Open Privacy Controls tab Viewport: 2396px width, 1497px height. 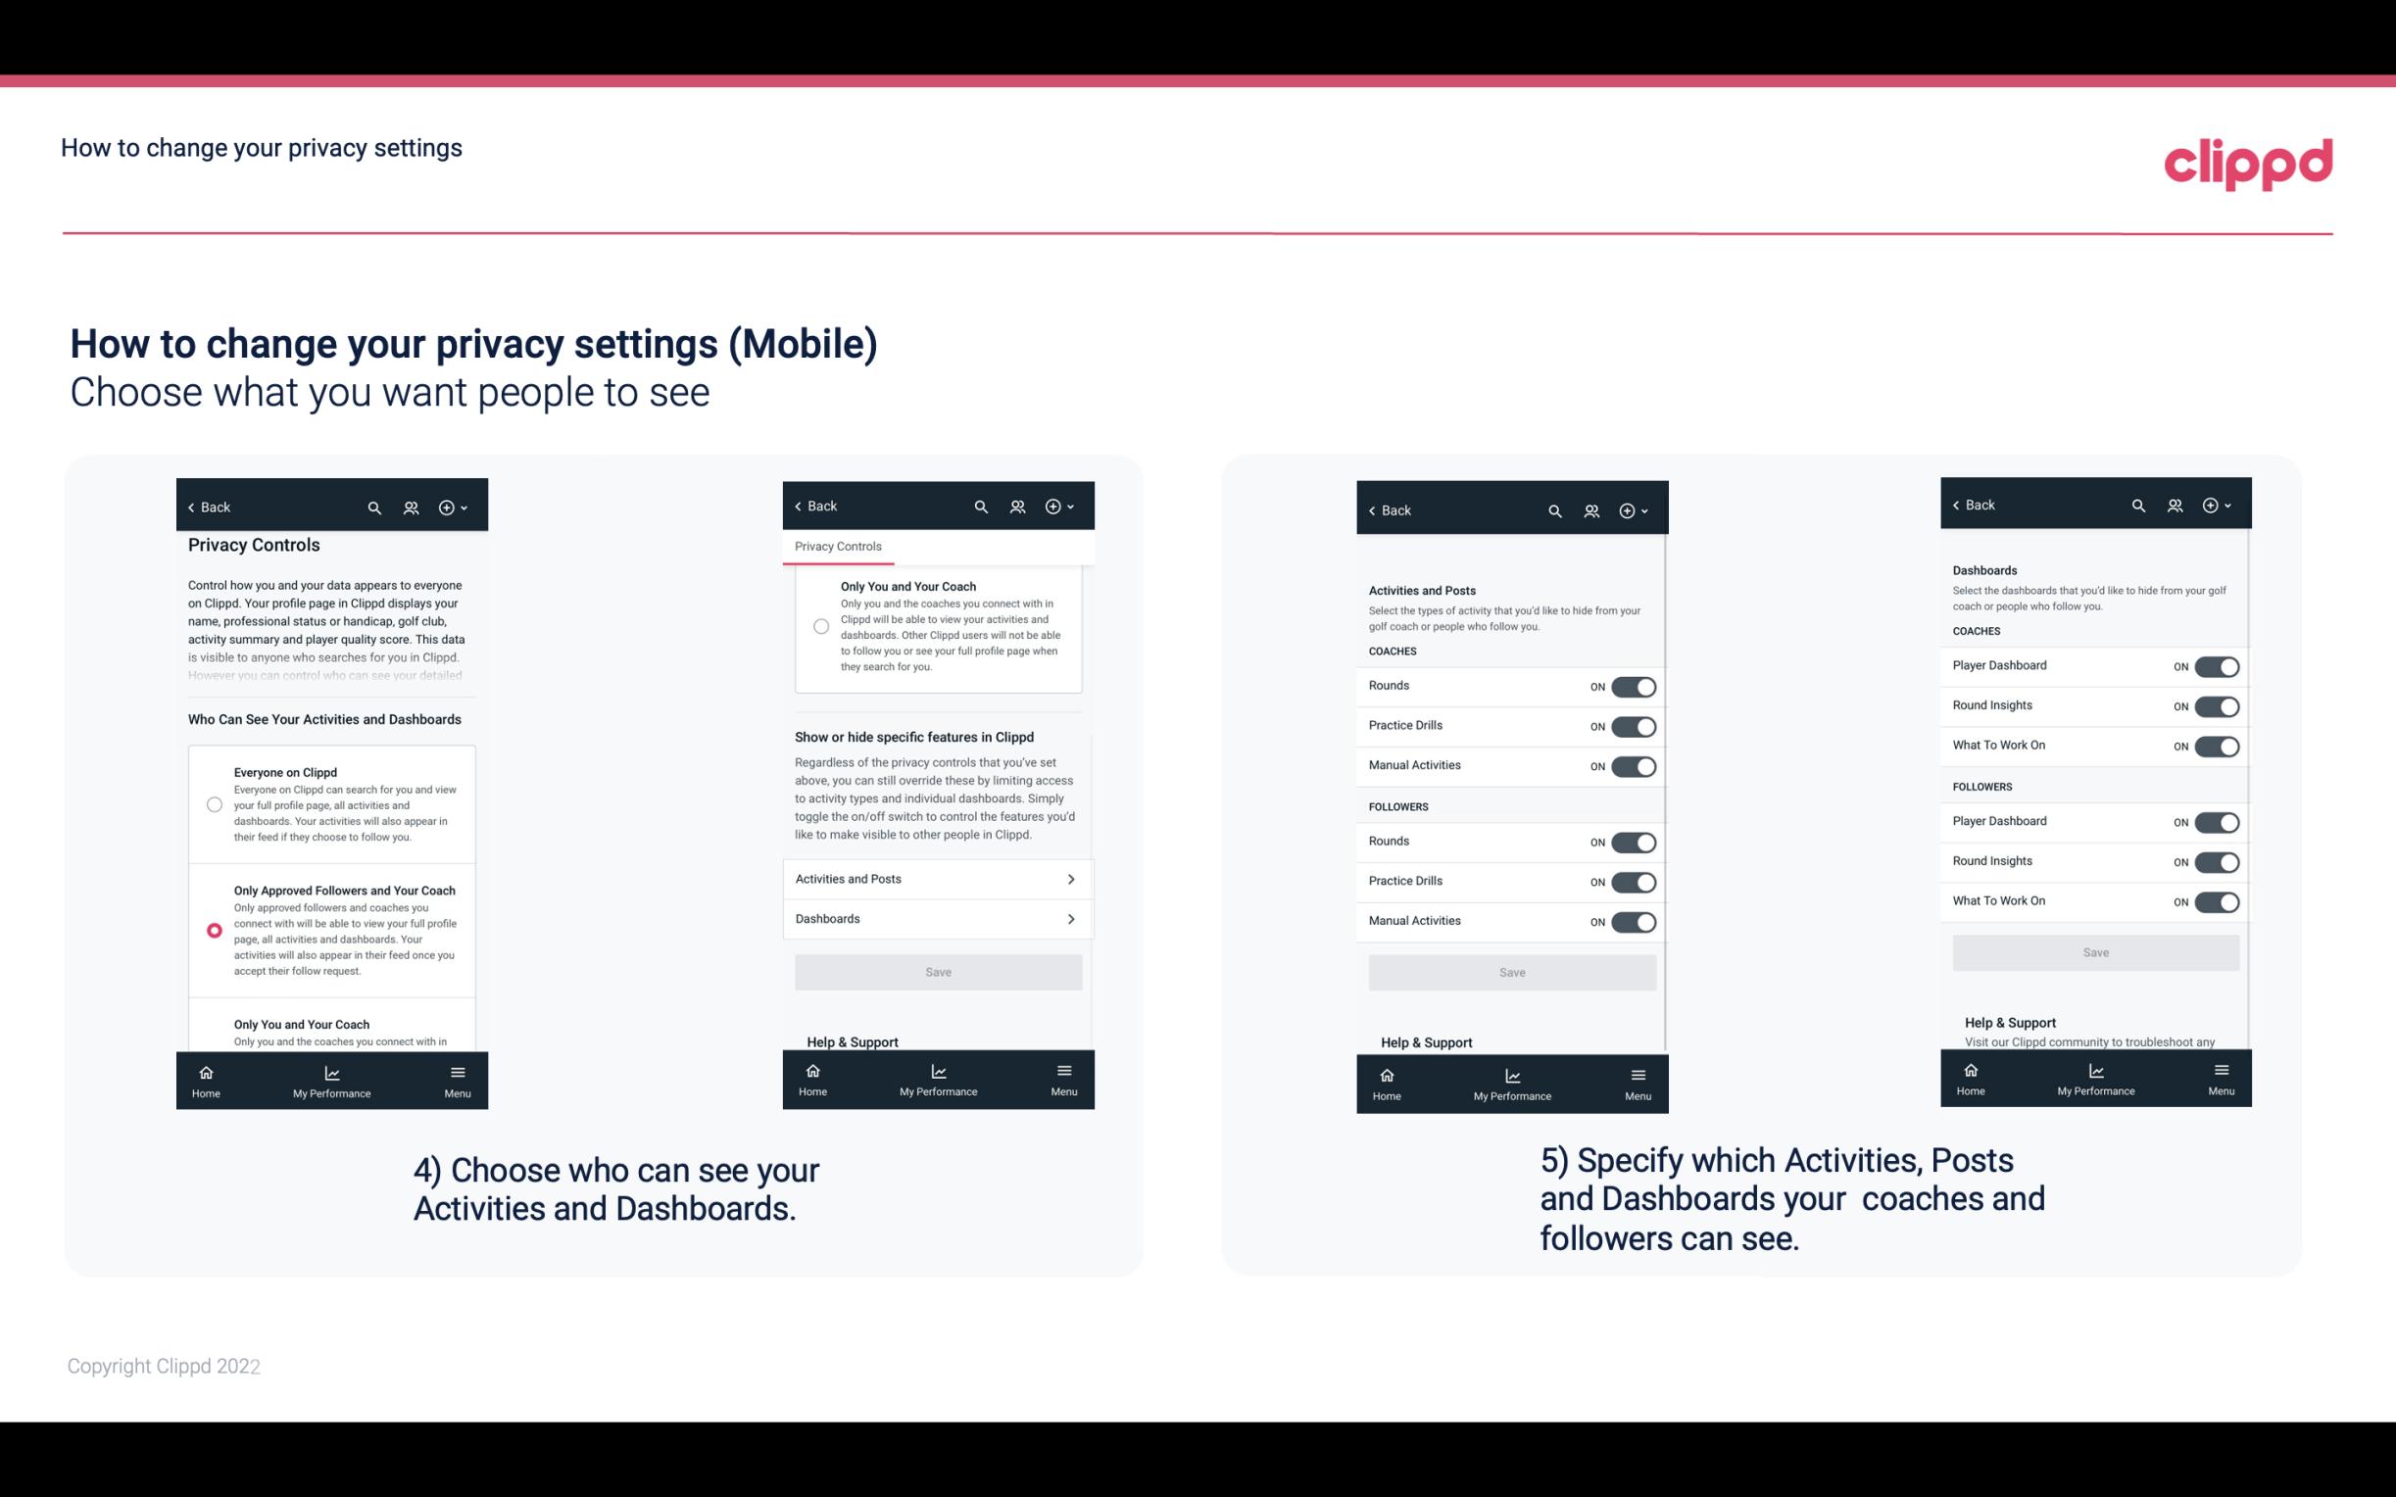pyautogui.click(x=837, y=547)
